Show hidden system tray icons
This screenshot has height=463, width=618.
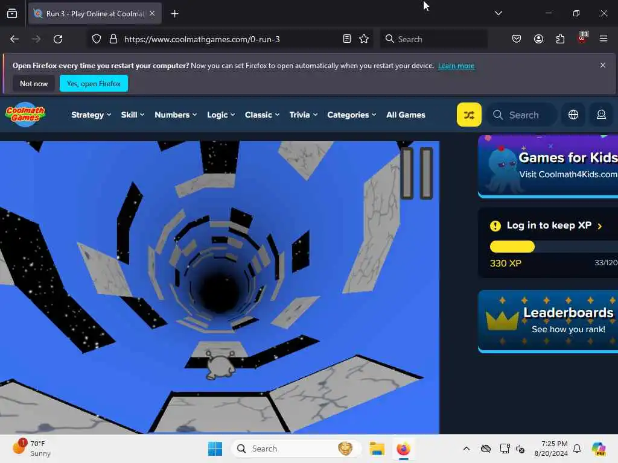point(467,449)
